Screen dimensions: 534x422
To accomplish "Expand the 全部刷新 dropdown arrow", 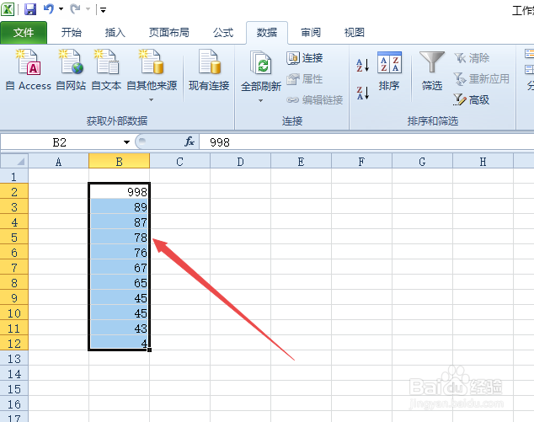I will 260,101.
